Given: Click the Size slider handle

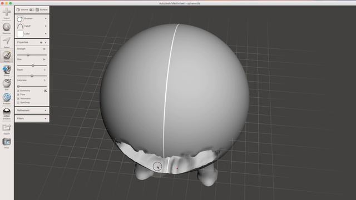Looking at the screenshot, I should 33,66.
